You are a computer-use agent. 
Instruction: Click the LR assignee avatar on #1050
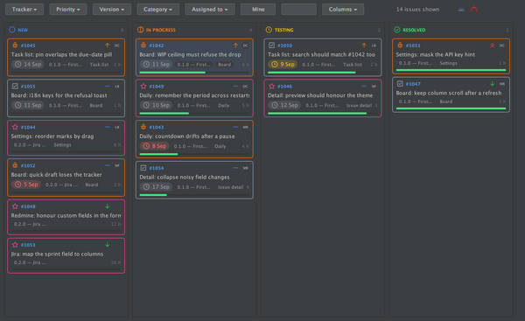coord(374,45)
